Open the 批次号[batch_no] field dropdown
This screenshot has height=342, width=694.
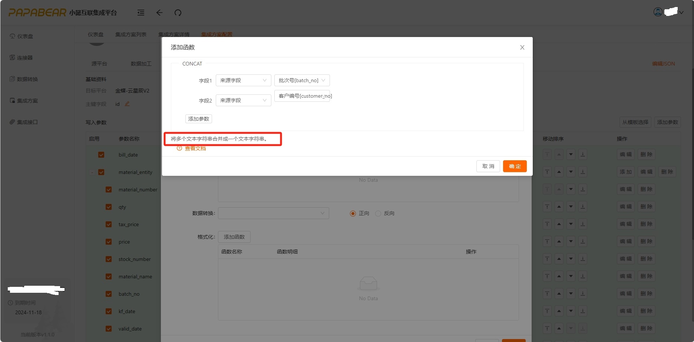pyautogui.click(x=302, y=80)
